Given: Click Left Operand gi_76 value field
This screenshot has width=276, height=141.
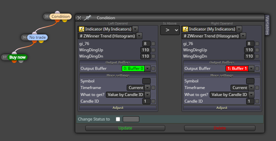Looking at the screenshot, I should click(146, 44).
